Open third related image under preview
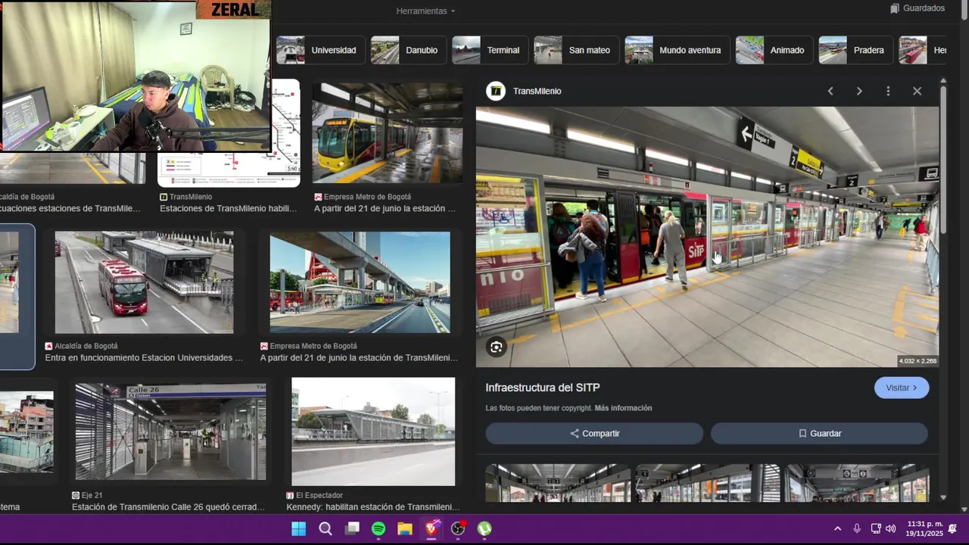This screenshot has height=545, width=969. [857, 483]
